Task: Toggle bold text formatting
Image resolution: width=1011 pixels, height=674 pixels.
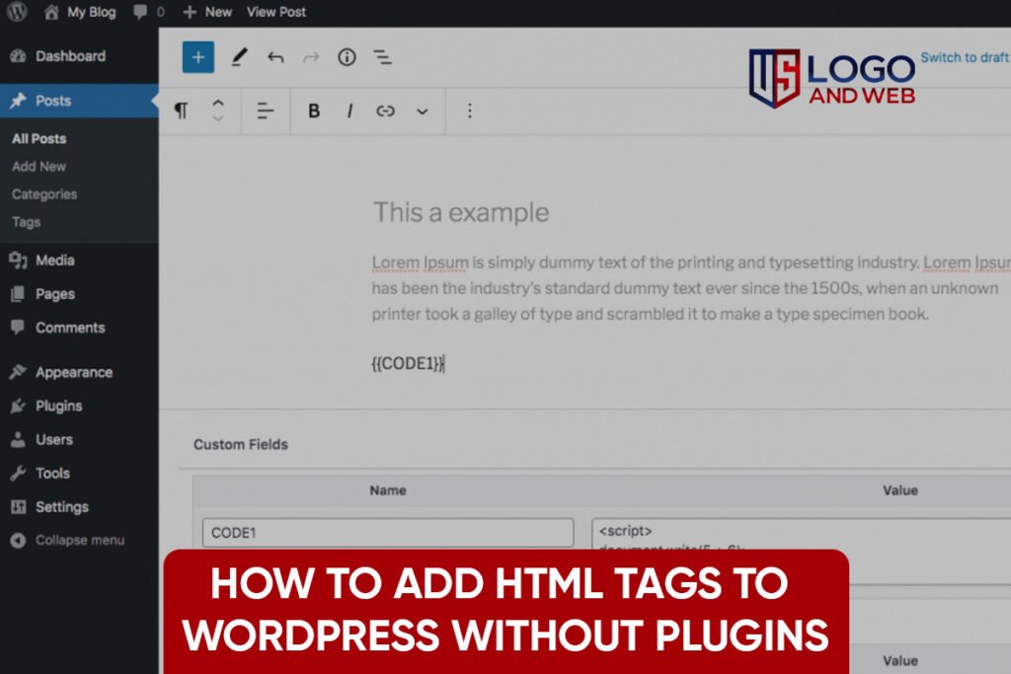Action: [x=314, y=111]
